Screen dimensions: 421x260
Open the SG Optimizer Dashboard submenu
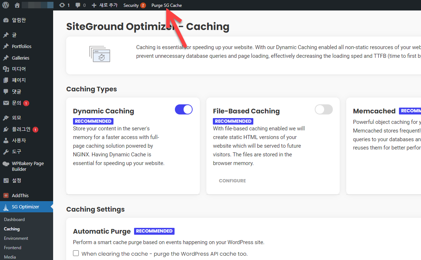coord(14,220)
